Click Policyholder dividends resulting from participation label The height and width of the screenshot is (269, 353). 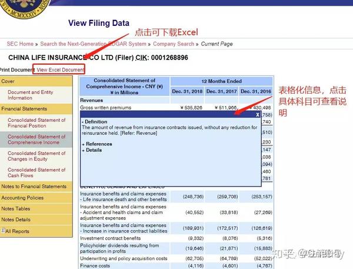tap(119, 248)
